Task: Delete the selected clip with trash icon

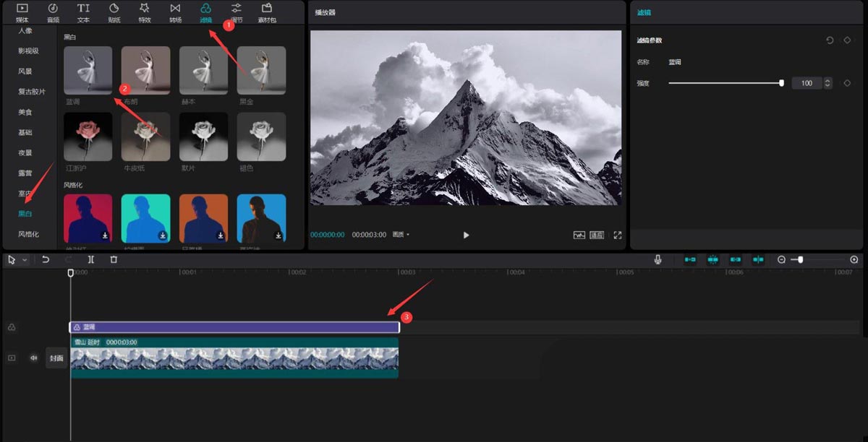Action: pos(114,259)
